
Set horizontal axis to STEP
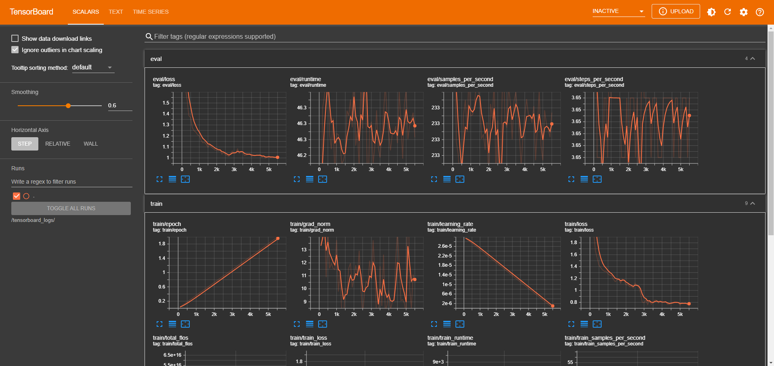25,144
